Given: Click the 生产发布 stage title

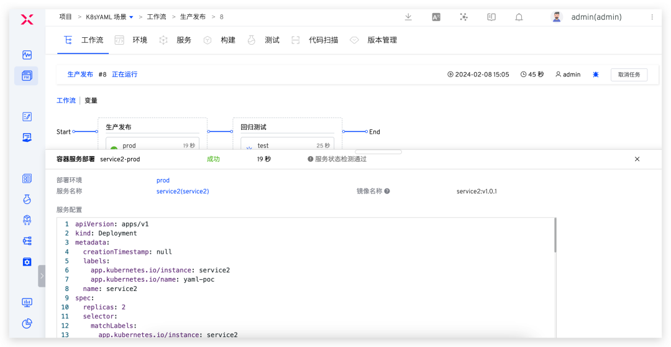Looking at the screenshot, I should tap(119, 127).
